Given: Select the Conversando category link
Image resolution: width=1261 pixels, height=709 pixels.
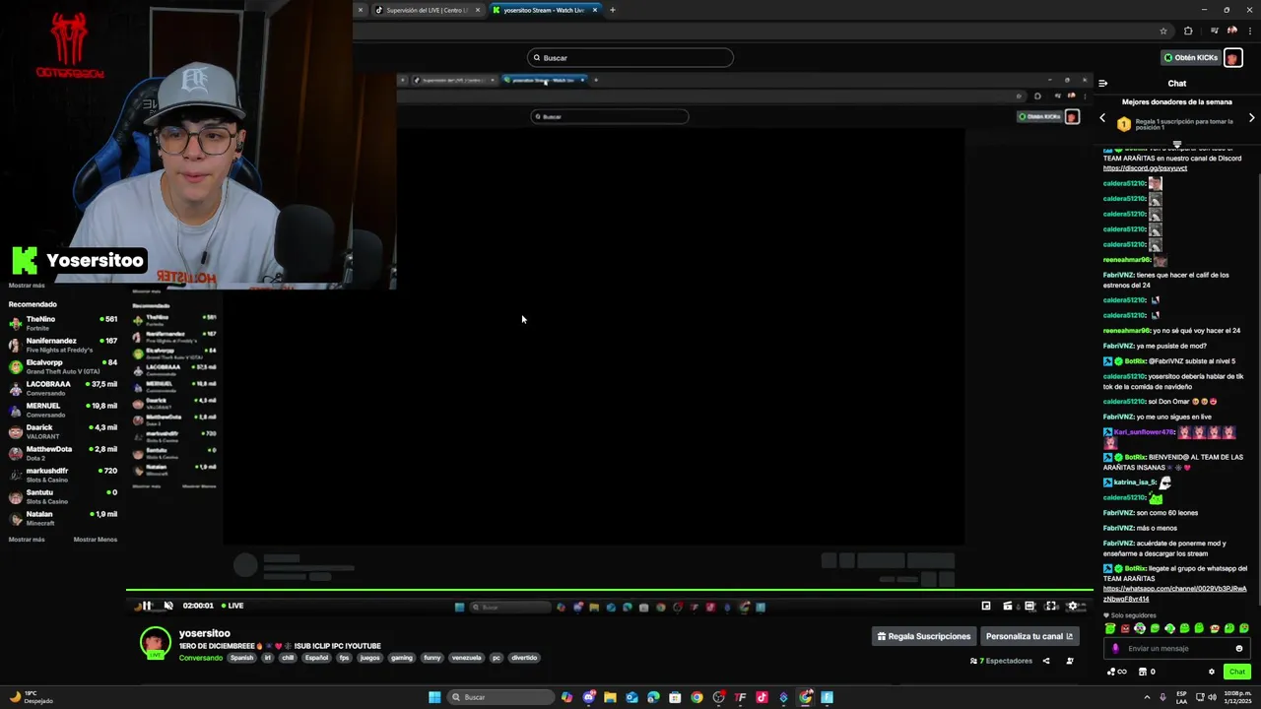Looking at the screenshot, I should [201, 658].
